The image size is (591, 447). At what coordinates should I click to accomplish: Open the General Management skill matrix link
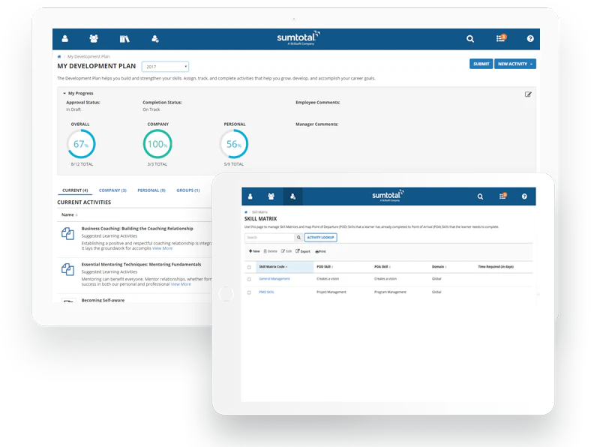pyautogui.click(x=274, y=279)
